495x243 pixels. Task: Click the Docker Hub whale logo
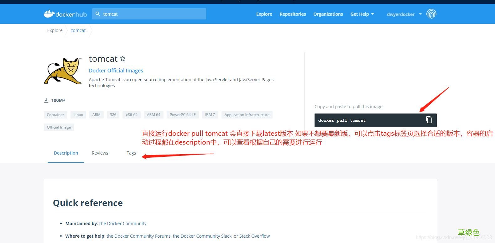(65, 14)
